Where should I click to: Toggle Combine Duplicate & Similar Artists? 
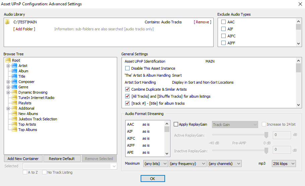[127, 89]
